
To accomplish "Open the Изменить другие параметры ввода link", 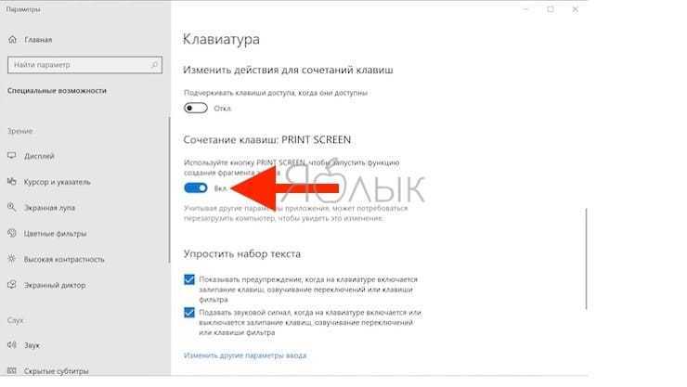I will pos(245,355).
